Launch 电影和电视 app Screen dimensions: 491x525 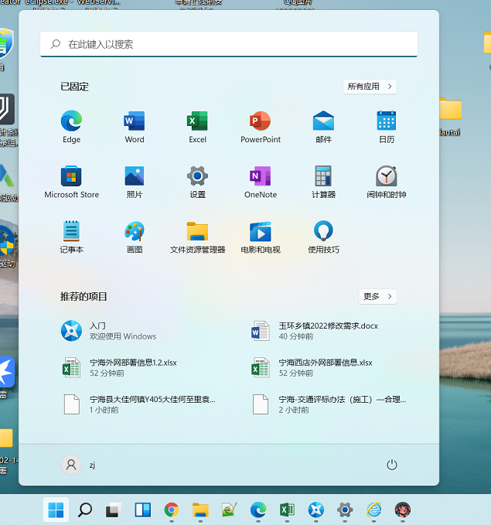coord(261,237)
